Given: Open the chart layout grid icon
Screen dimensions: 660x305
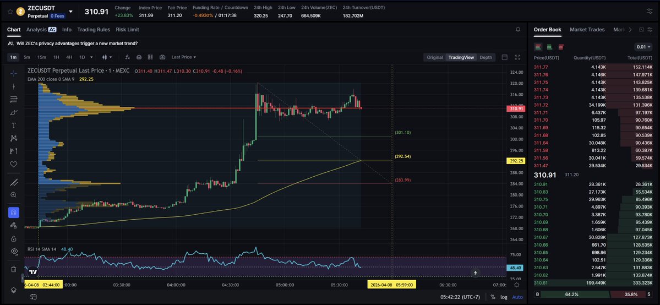Looking at the screenshot, I should (x=150, y=57).
